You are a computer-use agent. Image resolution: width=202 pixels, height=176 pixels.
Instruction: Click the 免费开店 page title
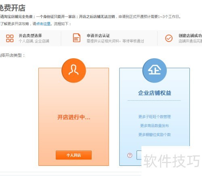pyautogui.click(x=13, y=8)
